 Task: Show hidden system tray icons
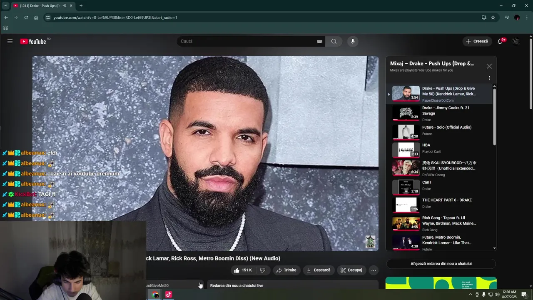coord(471,295)
